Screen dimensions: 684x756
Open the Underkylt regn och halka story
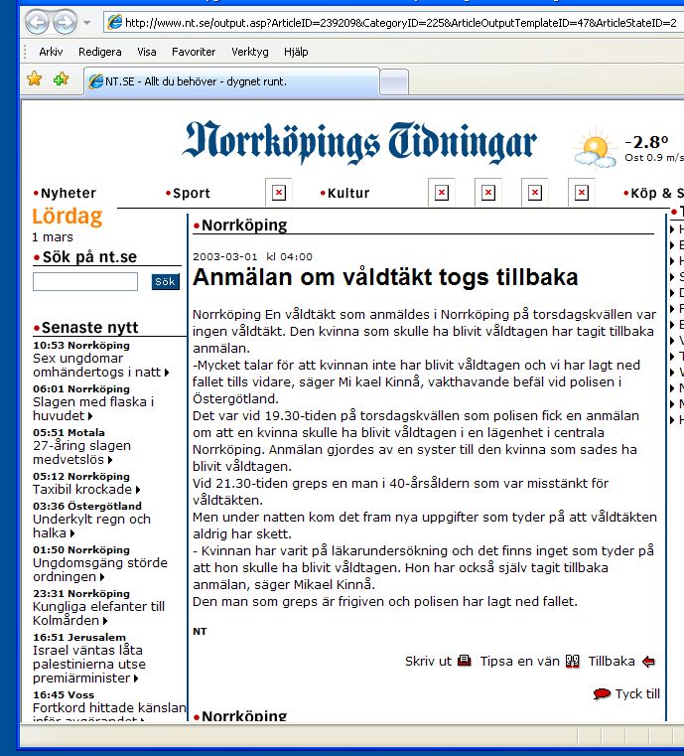(x=91, y=526)
